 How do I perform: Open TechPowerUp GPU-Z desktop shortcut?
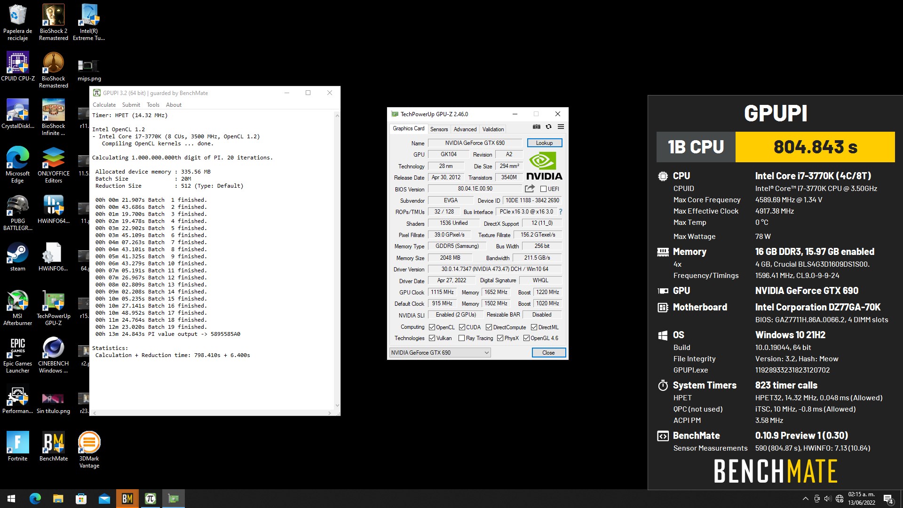(x=54, y=307)
